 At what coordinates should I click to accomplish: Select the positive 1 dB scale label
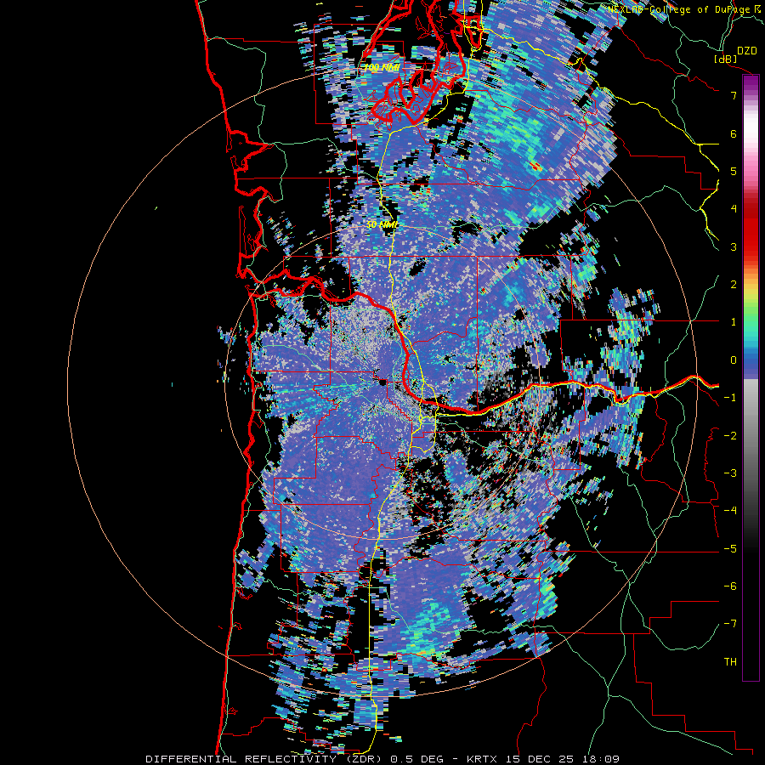pos(734,322)
